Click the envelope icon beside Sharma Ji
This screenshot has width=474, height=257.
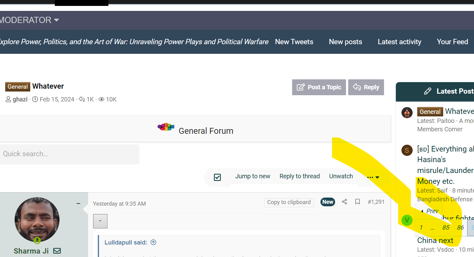click(x=57, y=251)
